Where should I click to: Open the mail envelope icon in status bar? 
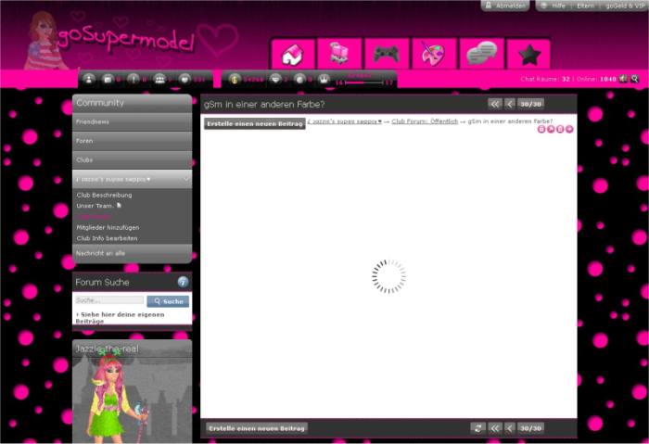(108, 79)
